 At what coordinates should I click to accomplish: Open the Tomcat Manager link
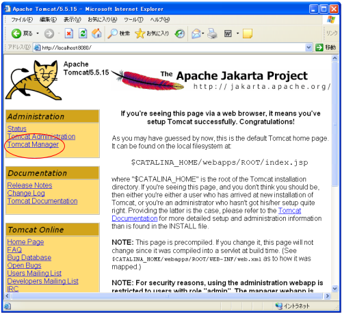click(x=33, y=144)
